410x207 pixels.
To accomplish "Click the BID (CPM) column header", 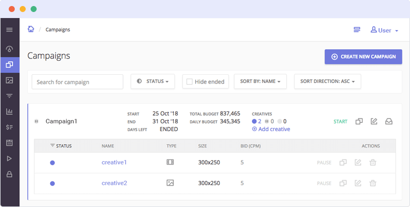I will 250,146.
